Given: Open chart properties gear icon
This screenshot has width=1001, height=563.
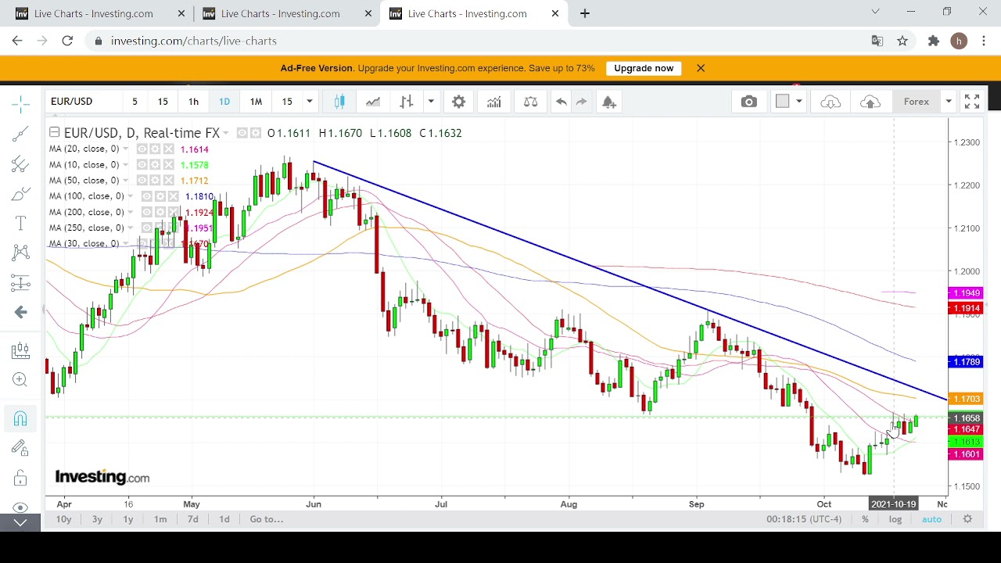Looking at the screenshot, I should click(x=458, y=102).
